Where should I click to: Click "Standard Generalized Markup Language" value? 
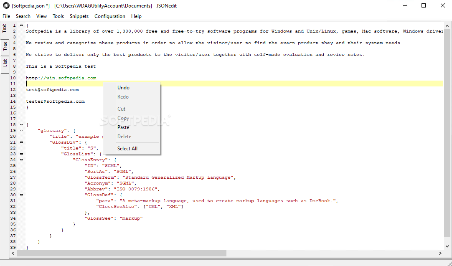tap(178, 177)
